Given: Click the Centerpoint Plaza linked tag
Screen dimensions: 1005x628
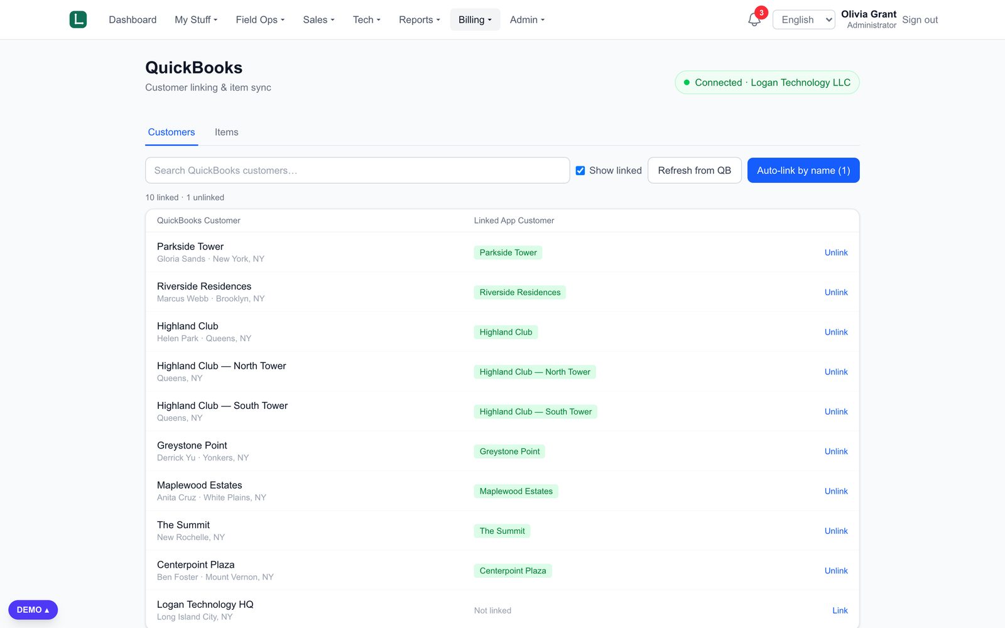Looking at the screenshot, I should (513, 571).
